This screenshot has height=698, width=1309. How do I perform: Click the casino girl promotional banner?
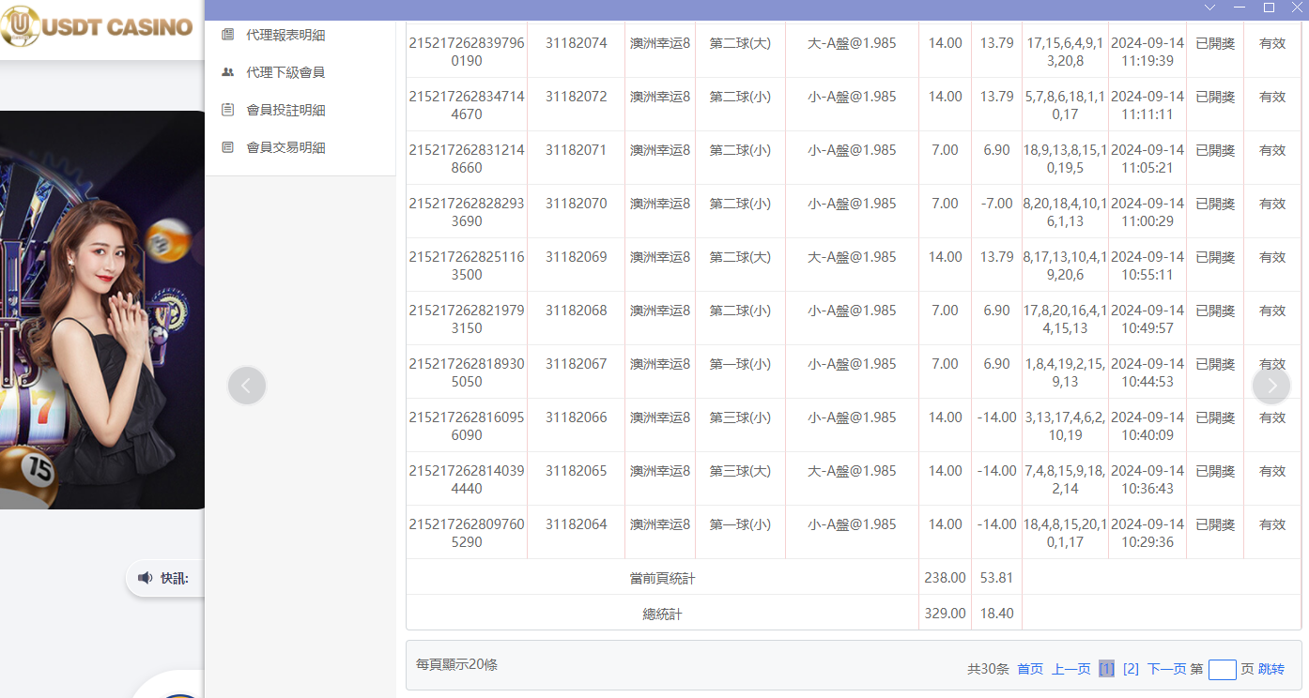103,310
